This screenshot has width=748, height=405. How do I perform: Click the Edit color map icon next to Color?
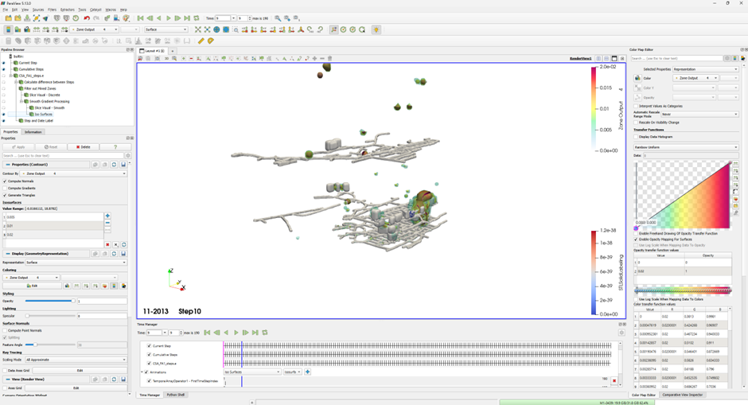point(638,78)
